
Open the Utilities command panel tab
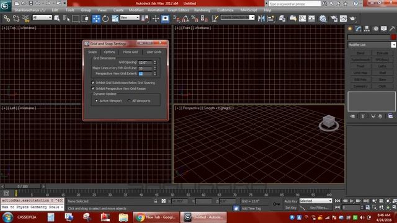[392, 28]
